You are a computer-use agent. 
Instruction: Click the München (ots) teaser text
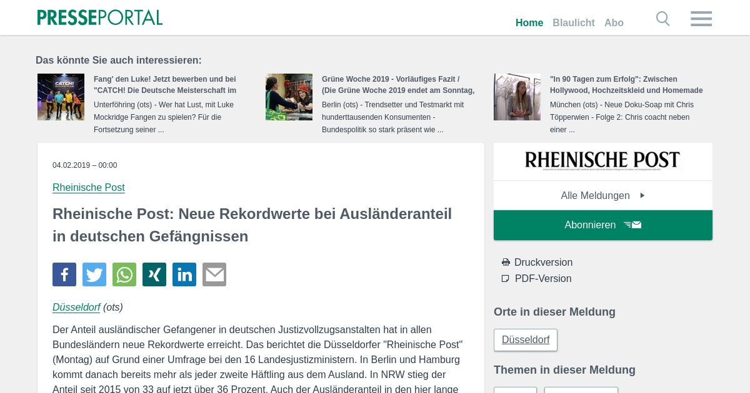pyautogui.click(x=622, y=117)
